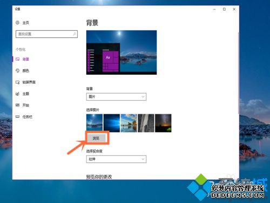Choose the night sky tent wallpaper thumbnail

[x=163, y=123]
